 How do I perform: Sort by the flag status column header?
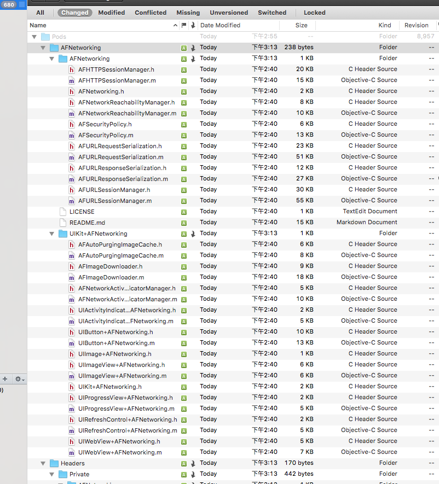[184, 25]
